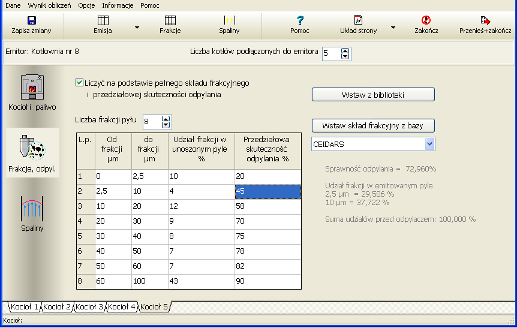Viewport: 517px width, 328px height.
Task: Select the highlighted cell with value 45
Action: click(267, 191)
